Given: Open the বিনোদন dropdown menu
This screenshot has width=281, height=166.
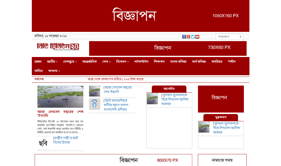Looking at the screenshot, I should 122,61.
